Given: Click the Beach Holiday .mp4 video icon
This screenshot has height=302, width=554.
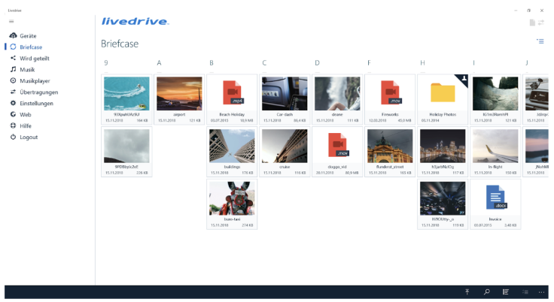Looking at the screenshot, I should [x=232, y=92].
